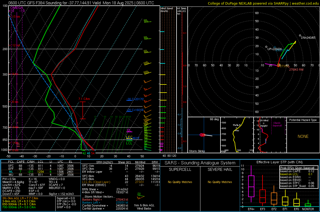320x212 pixels.
Task: Click No Quality Matches under SUPERCELL
Action: [180, 182]
